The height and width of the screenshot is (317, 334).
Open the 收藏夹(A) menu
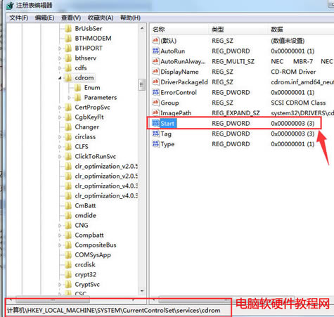click(101, 18)
